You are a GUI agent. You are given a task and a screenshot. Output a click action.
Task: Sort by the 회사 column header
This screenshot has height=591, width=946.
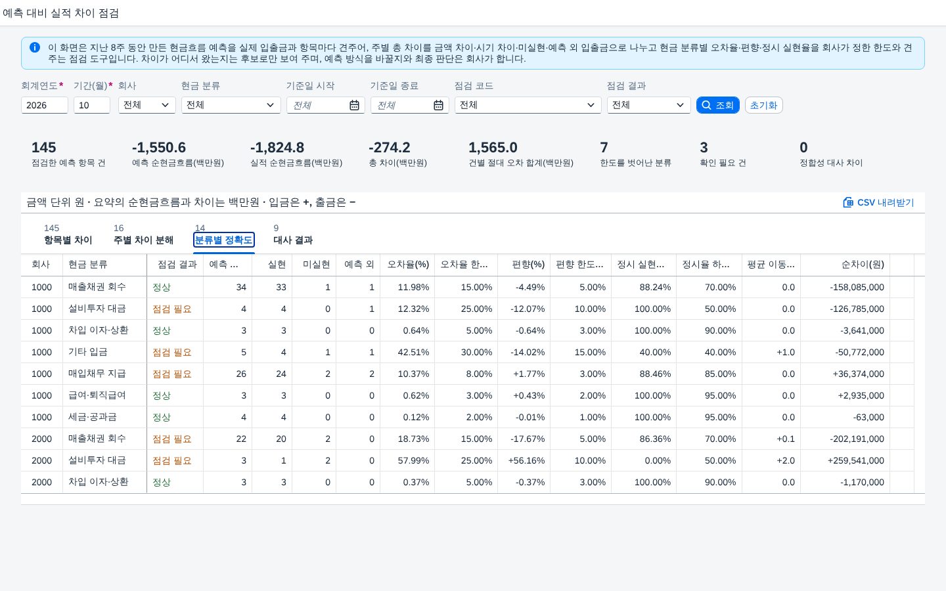(42, 265)
